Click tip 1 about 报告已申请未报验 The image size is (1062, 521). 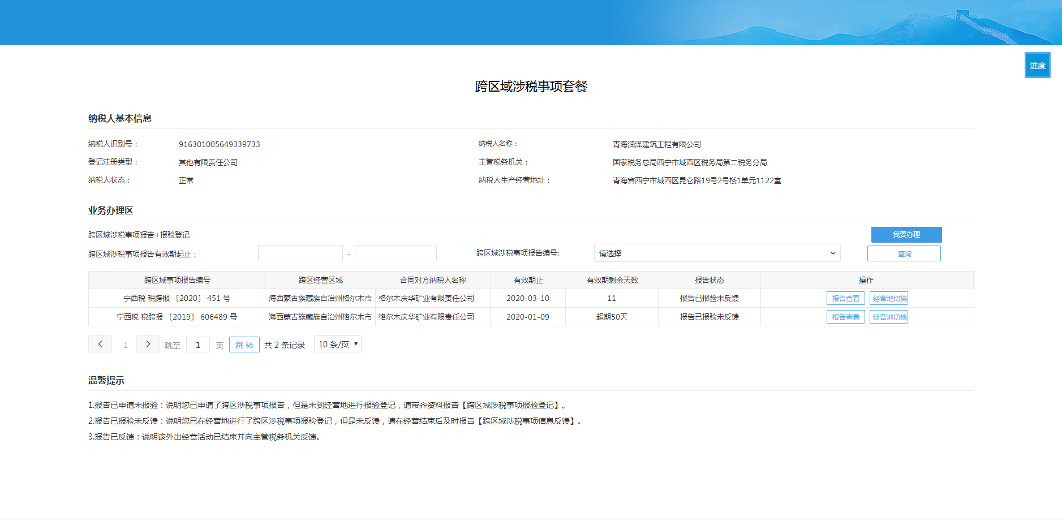tap(328, 405)
